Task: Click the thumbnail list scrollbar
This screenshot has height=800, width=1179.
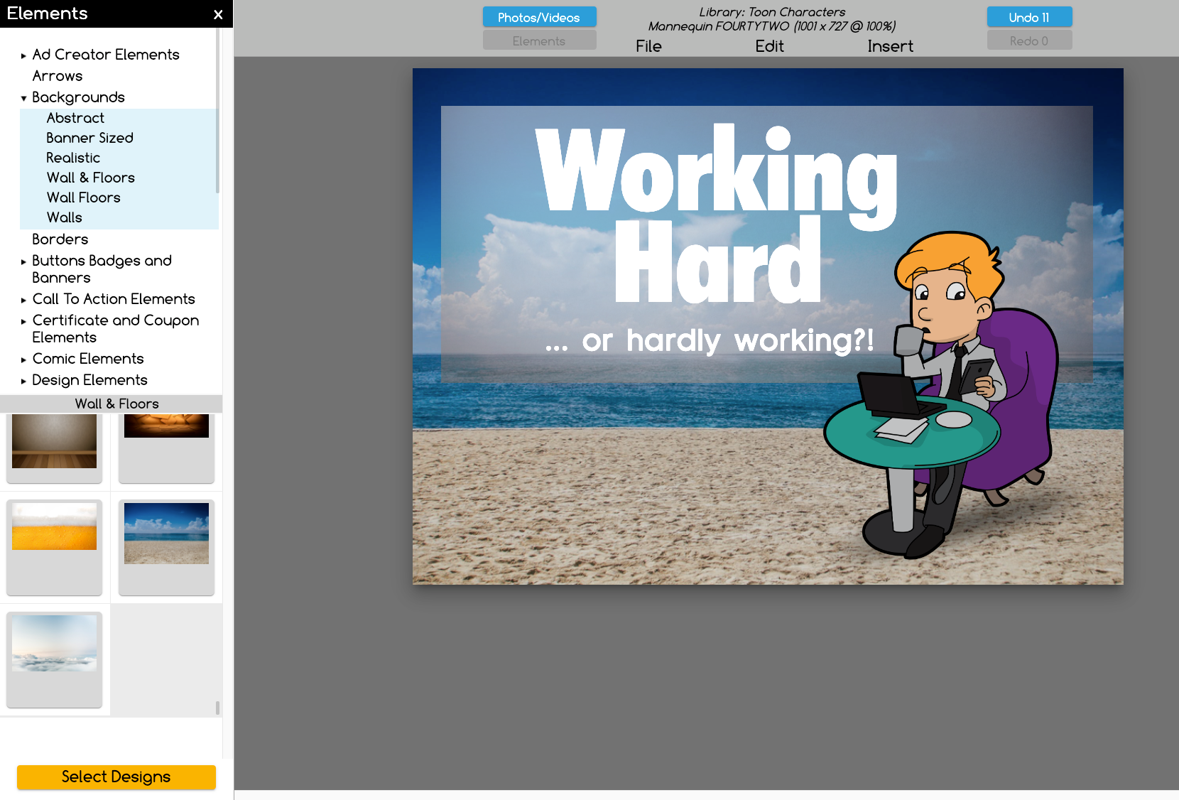Action: pos(217,708)
